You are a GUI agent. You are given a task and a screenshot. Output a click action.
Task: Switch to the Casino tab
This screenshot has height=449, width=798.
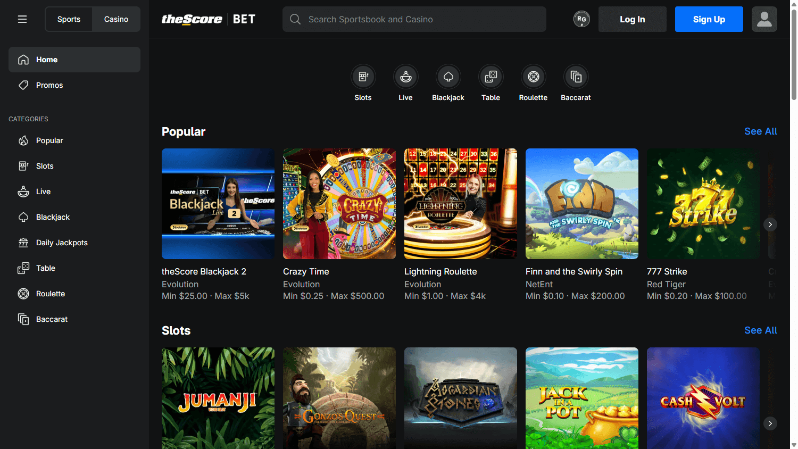pyautogui.click(x=115, y=19)
